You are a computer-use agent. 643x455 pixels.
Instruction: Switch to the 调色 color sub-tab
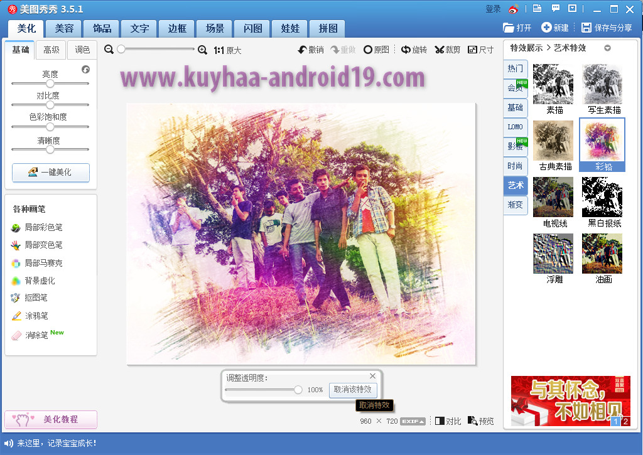(x=82, y=50)
